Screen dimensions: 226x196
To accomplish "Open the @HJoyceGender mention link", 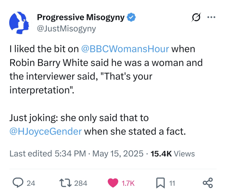I will pyautogui.click(x=46, y=132).
